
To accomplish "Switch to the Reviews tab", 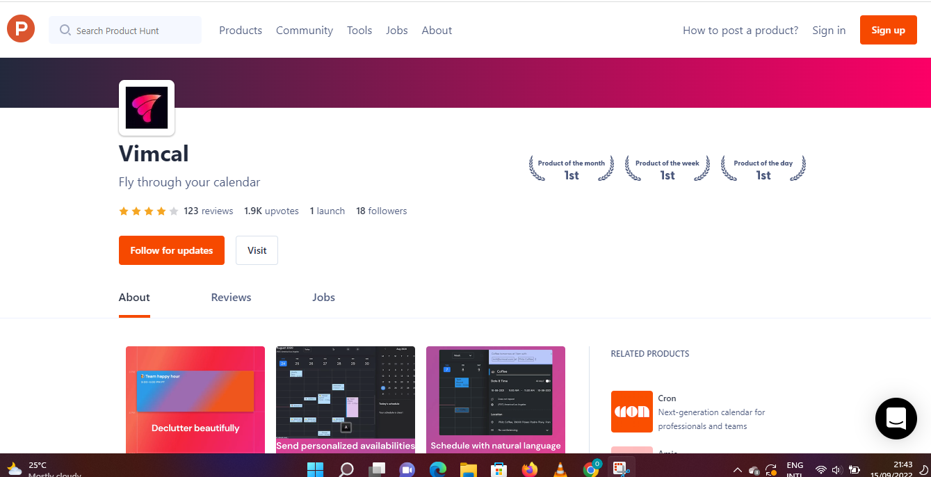I will click(231, 298).
